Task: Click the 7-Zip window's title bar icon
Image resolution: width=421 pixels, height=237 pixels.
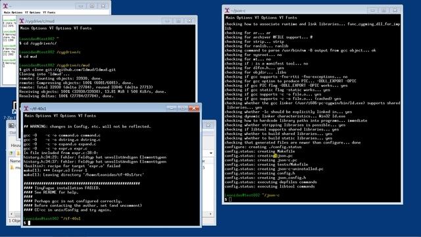Action: tap(11, 125)
